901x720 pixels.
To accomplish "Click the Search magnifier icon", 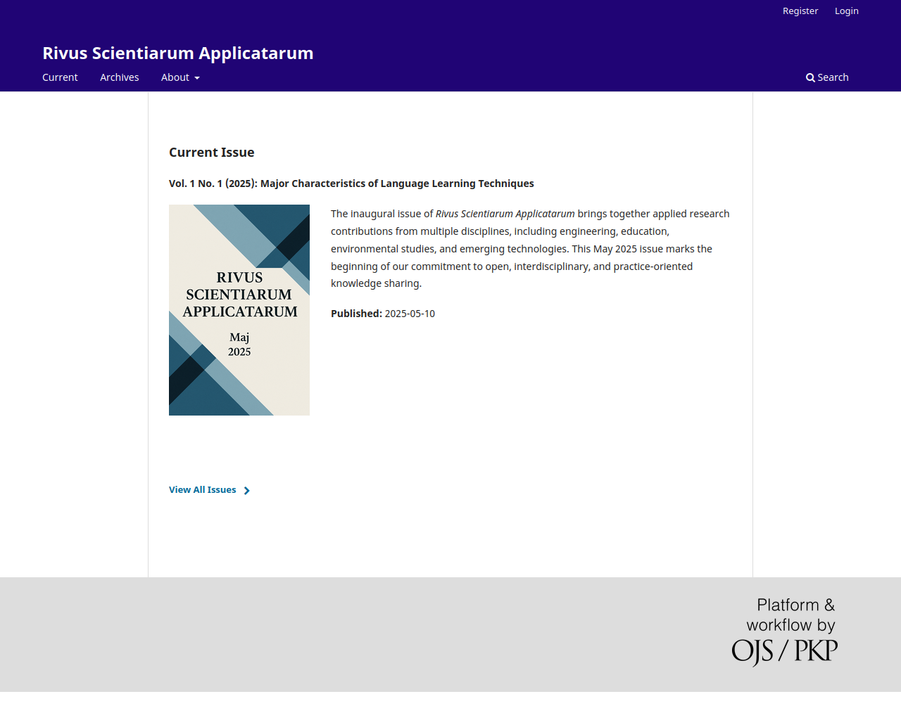I will (810, 78).
